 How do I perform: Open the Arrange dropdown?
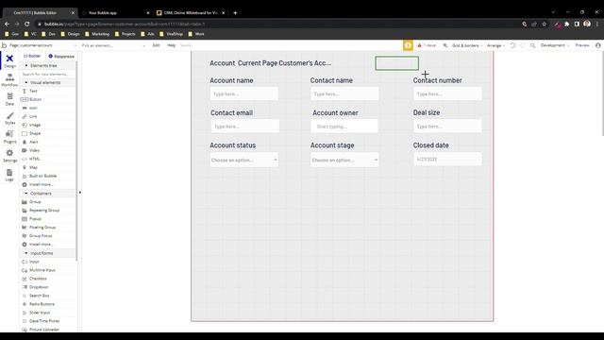click(x=495, y=45)
